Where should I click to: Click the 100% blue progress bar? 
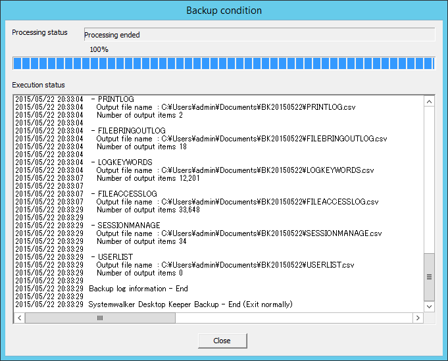(224, 63)
